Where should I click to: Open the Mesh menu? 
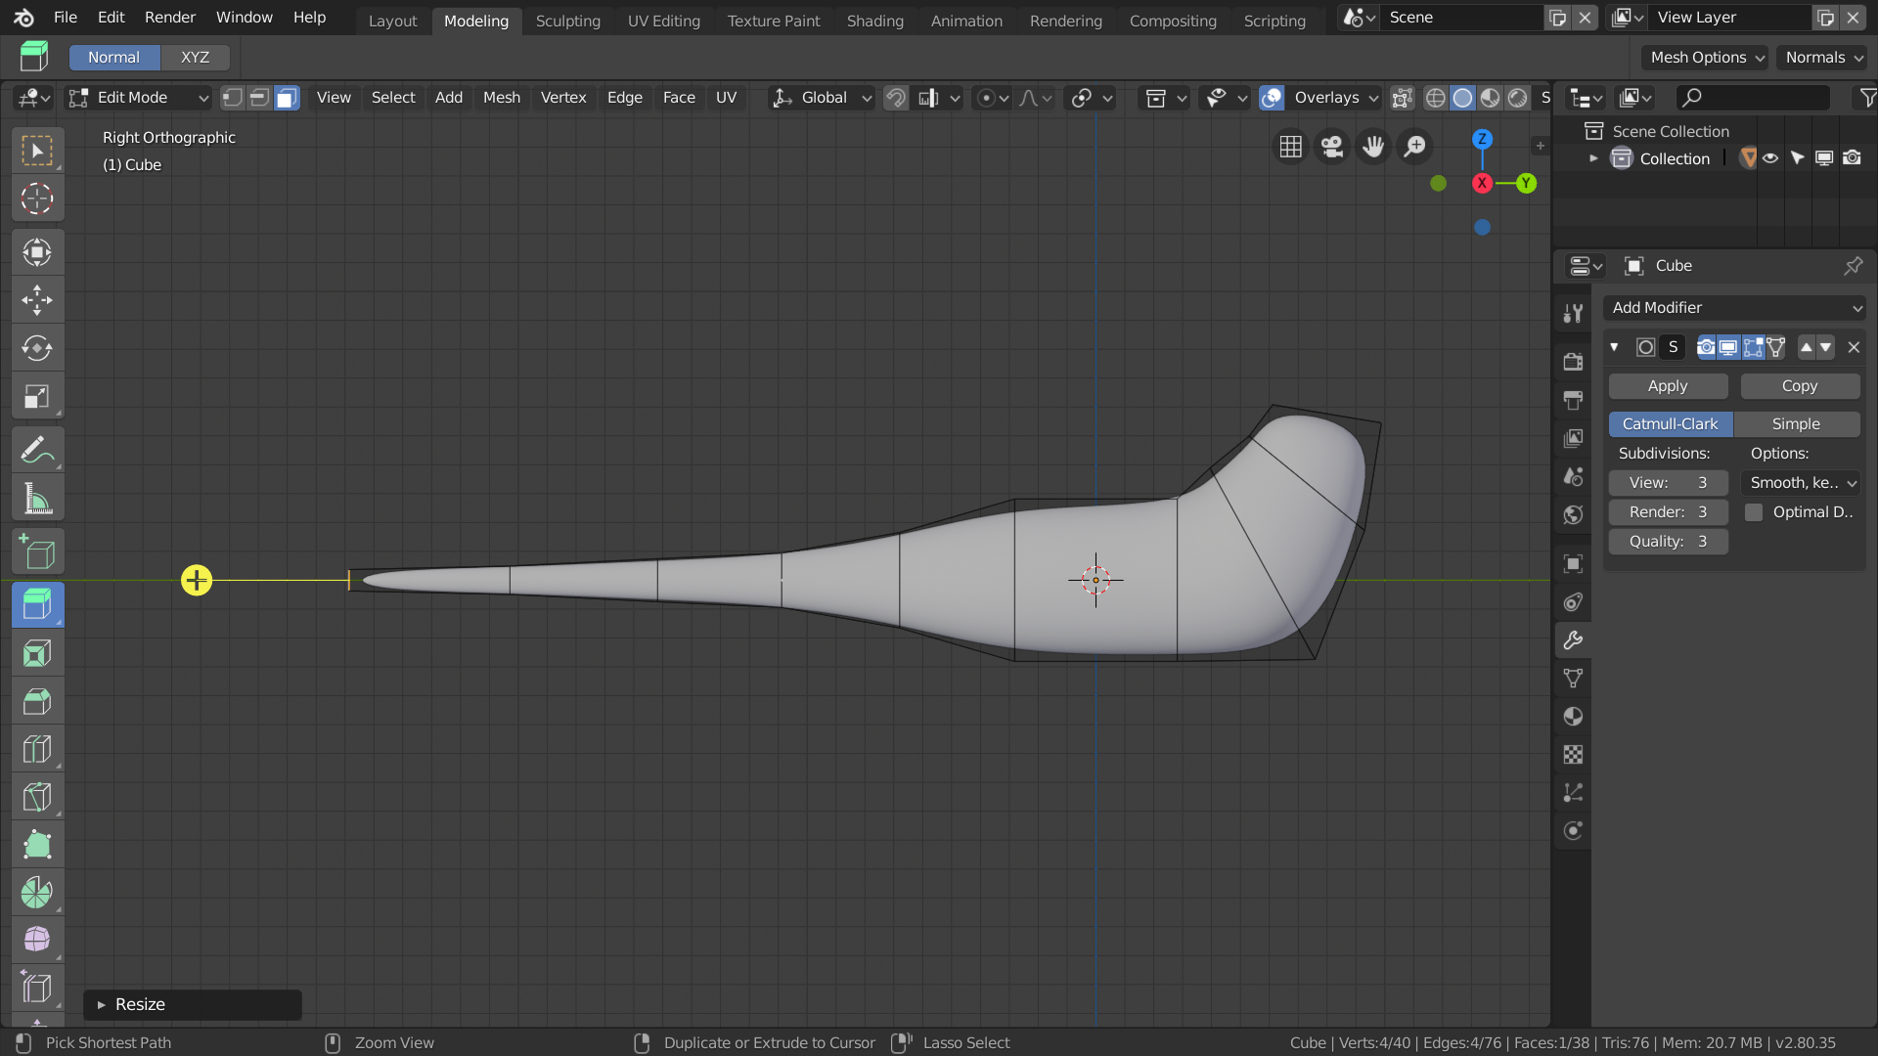pyautogui.click(x=502, y=98)
